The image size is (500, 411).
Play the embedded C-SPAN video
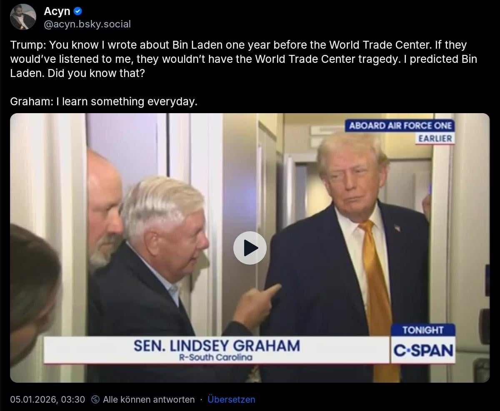point(250,248)
